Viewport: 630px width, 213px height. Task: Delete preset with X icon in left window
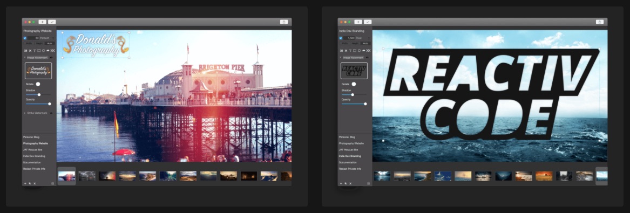(35, 183)
